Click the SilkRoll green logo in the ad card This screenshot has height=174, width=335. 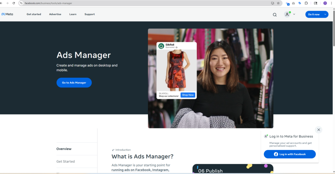pyautogui.click(x=161, y=46)
